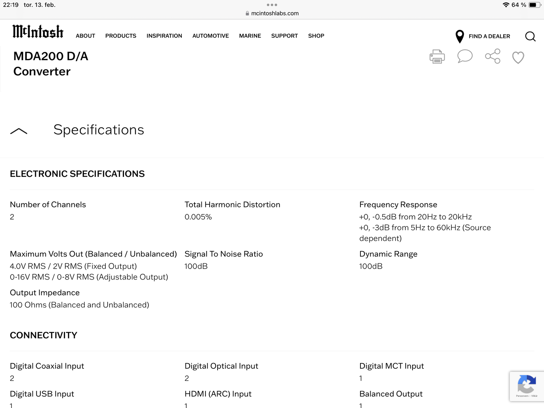The width and height of the screenshot is (544, 408).
Task: Open the PRODUCTS menu
Action: 121,36
